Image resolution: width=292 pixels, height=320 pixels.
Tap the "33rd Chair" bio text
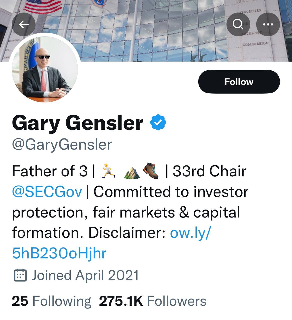[x=209, y=171]
